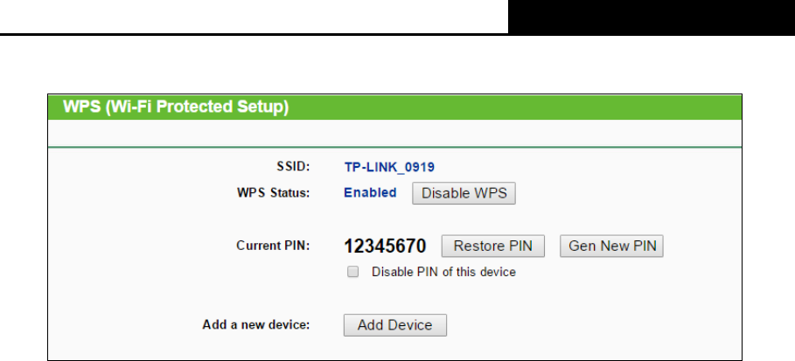795x361 pixels.
Task: Generate a new PIN
Action: point(611,246)
